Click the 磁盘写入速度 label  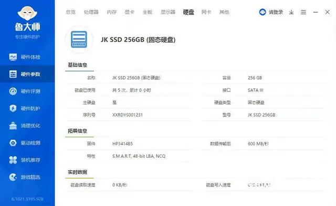[x=218, y=185]
